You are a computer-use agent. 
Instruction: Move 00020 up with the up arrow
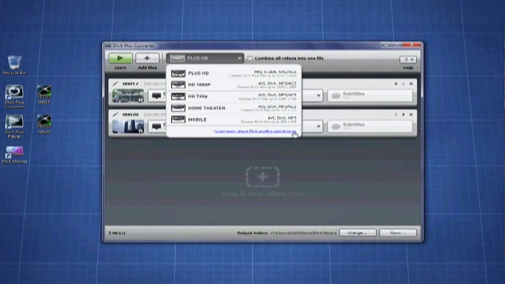click(403, 114)
